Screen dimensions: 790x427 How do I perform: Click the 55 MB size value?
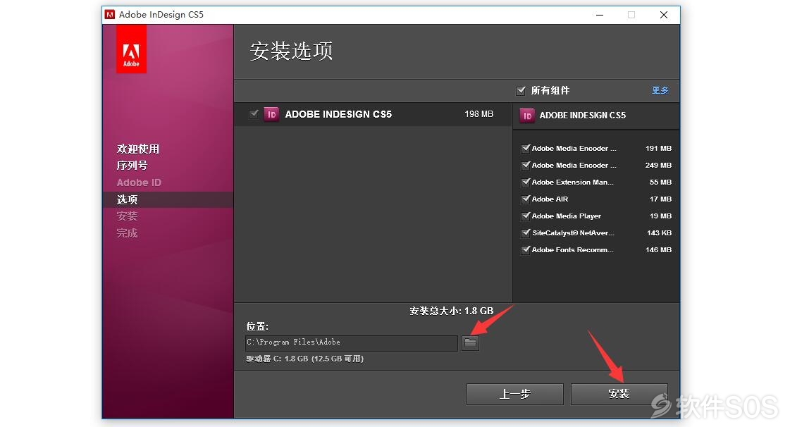click(660, 182)
